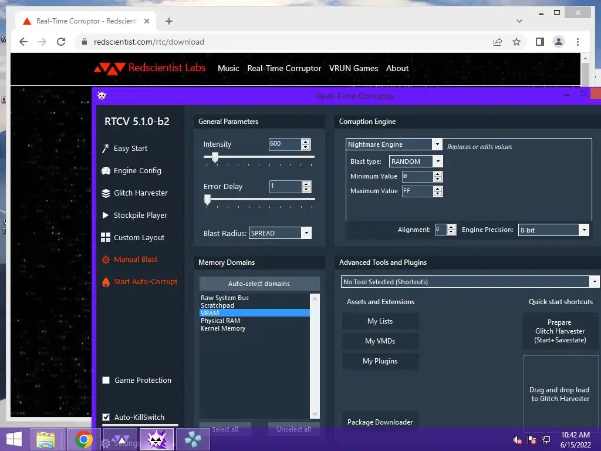Open Easy Start wand icon
The image size is (601, 451).
[x=106, y=149]
